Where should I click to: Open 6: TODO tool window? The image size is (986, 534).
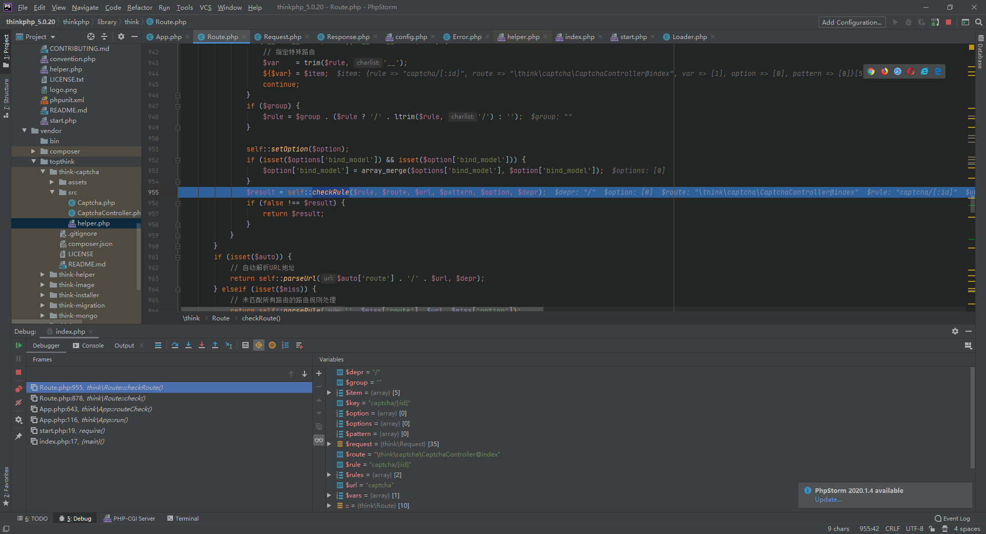(x=32, y=518)
